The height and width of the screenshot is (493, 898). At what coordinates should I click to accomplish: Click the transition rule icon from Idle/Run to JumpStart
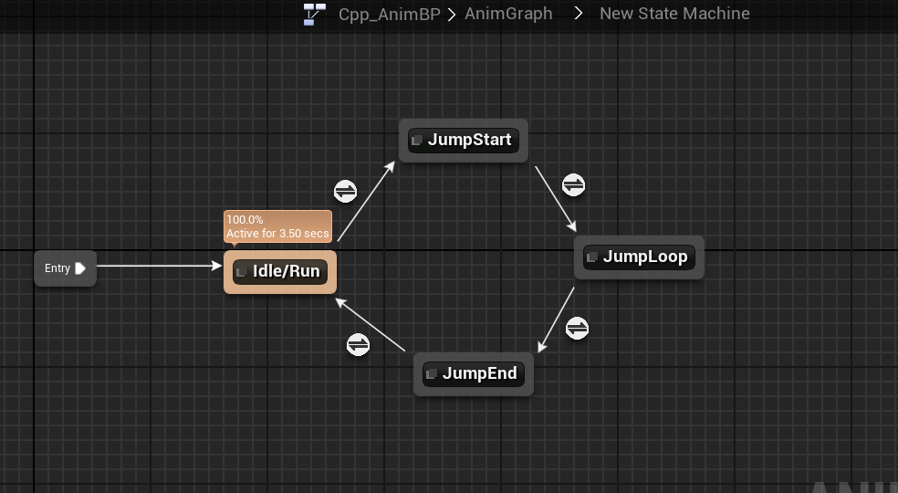pos(345,192)
